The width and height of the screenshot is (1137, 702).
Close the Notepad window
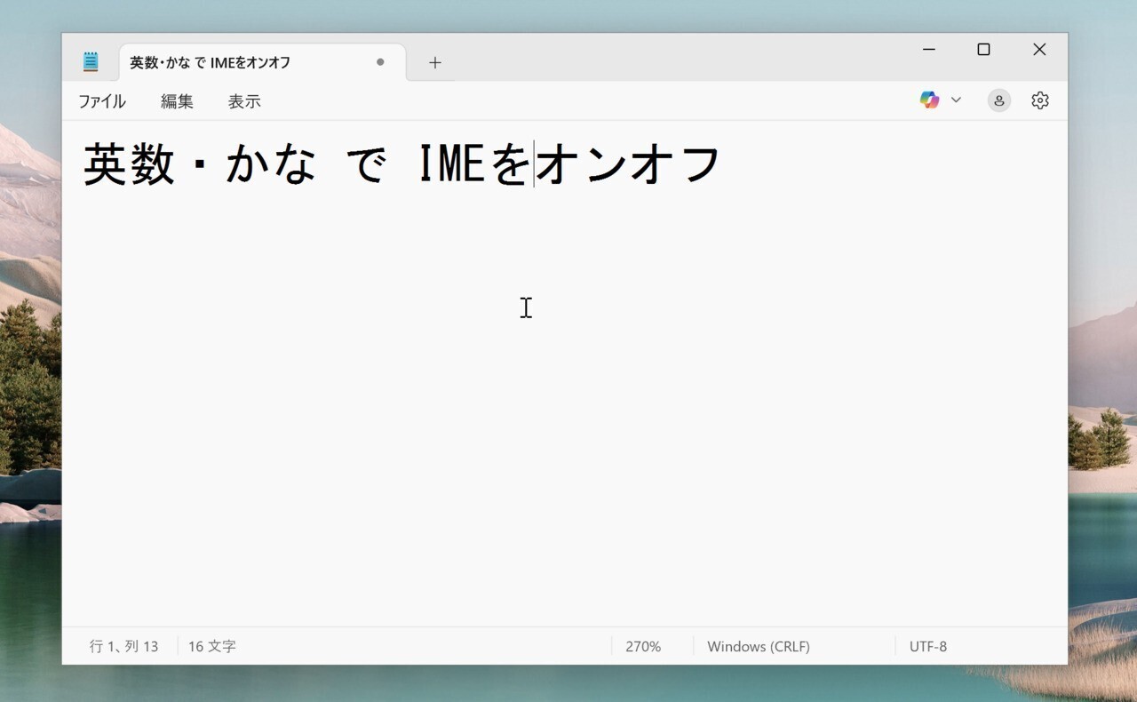pos(1039,50)
